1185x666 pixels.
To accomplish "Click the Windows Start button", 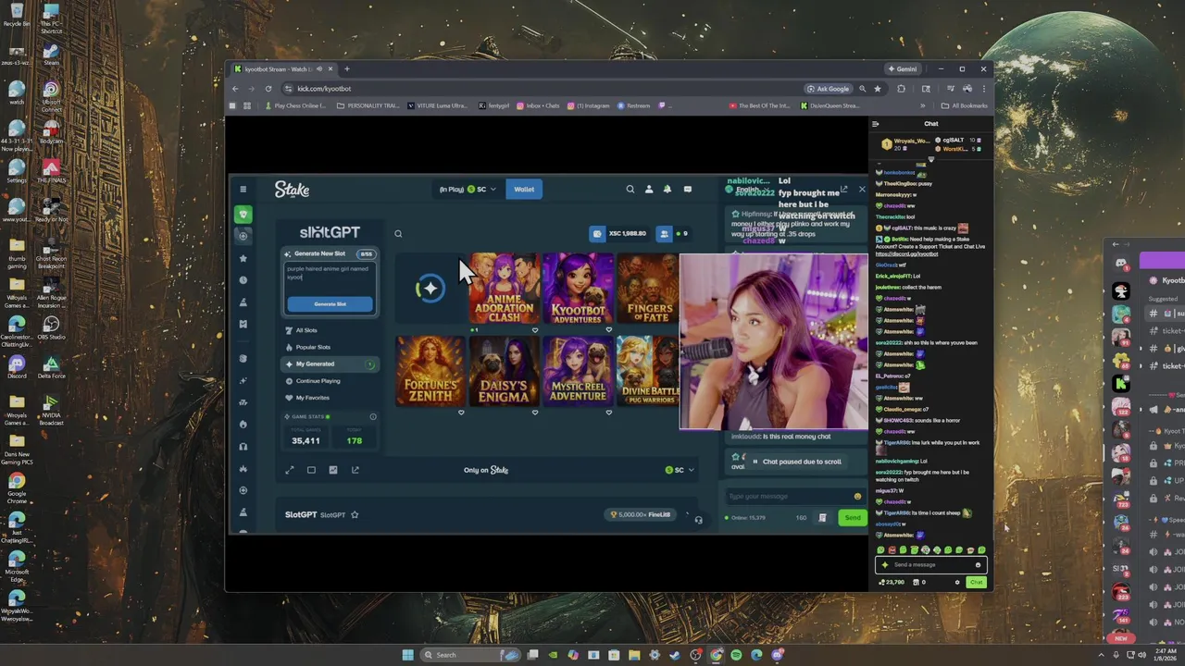I will (407, 655).
